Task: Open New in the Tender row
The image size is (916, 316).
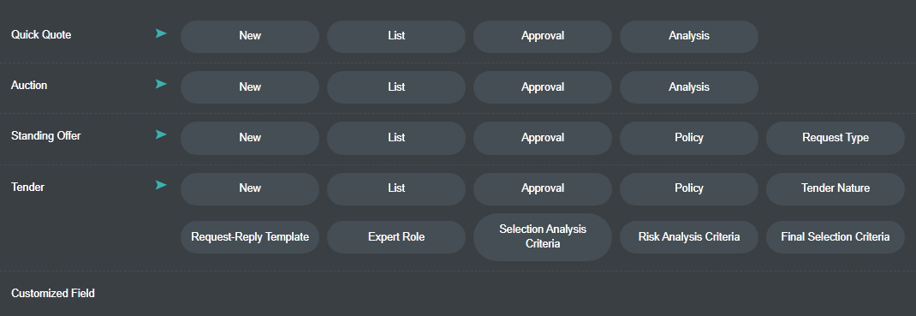Action: [250, 188]
